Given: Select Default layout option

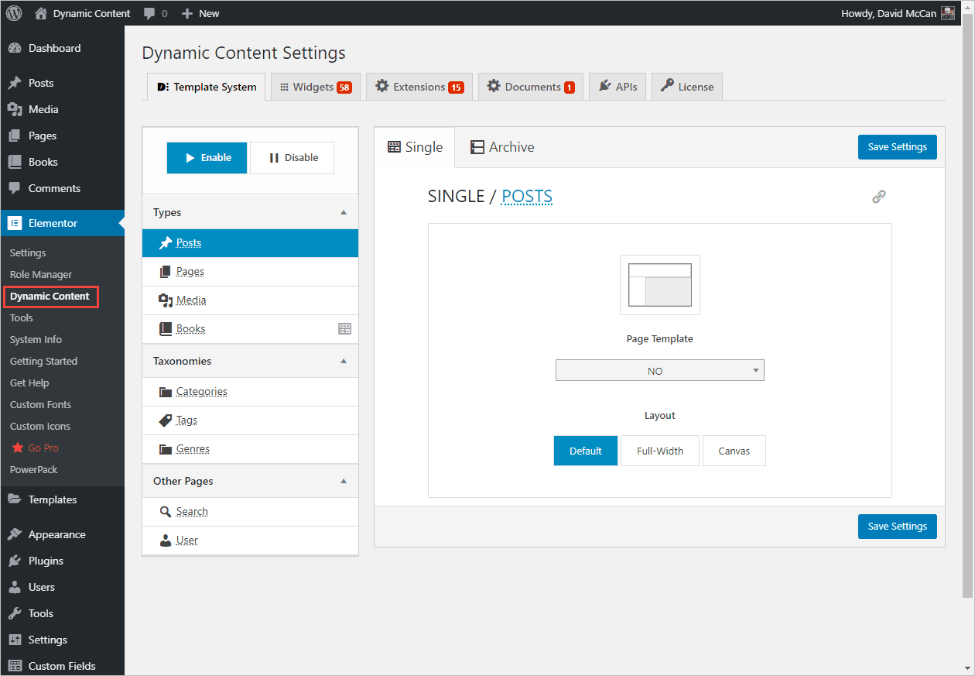Looking at the screenshot, I should coord(586,451).
